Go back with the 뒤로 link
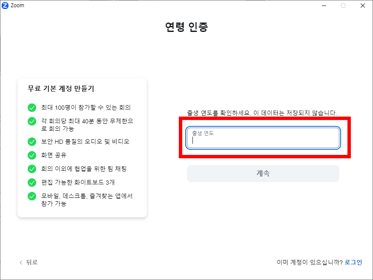Viewport: 373px width, 280px height. [x=29, y=263]
